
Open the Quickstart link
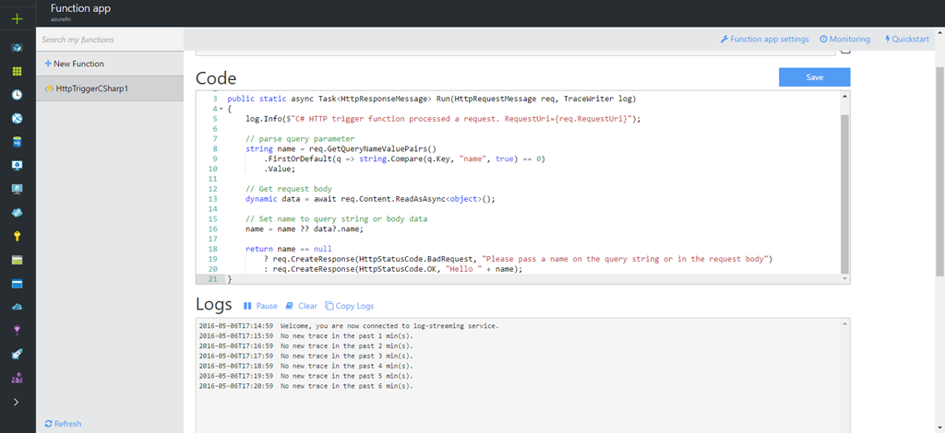[907, 39]
